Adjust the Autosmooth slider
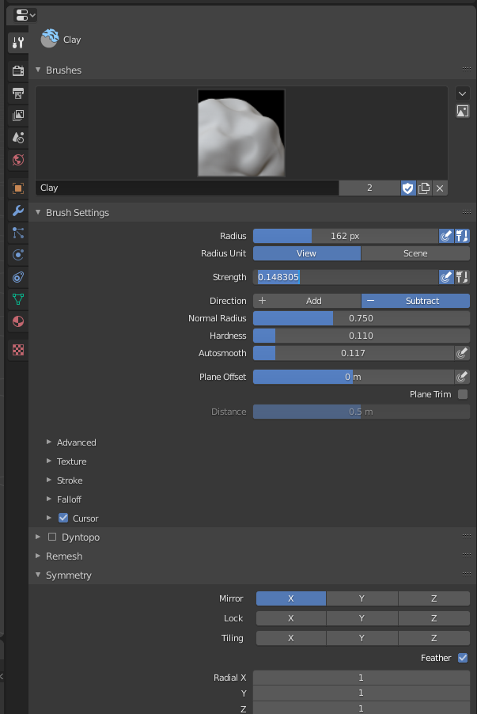 354,353
